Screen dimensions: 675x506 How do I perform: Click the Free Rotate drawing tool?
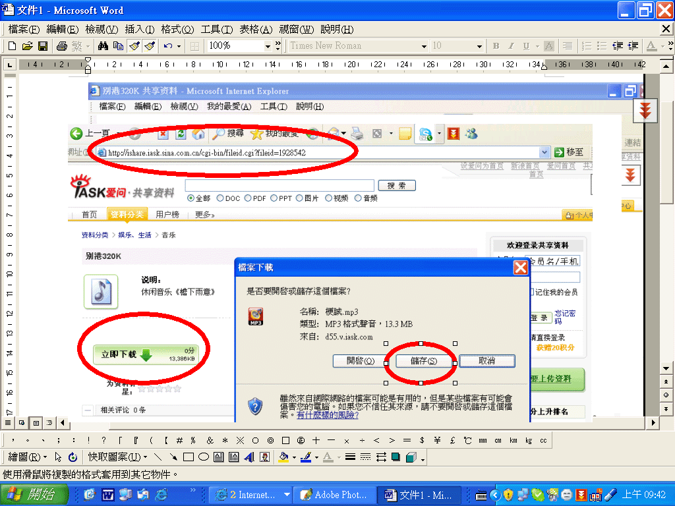click(x=73, y=457)
